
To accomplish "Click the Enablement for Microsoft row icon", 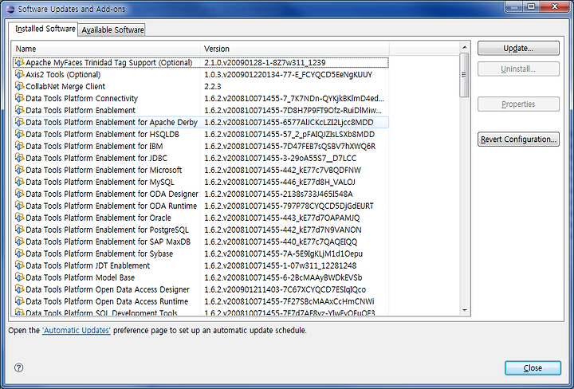I will 19,170.
